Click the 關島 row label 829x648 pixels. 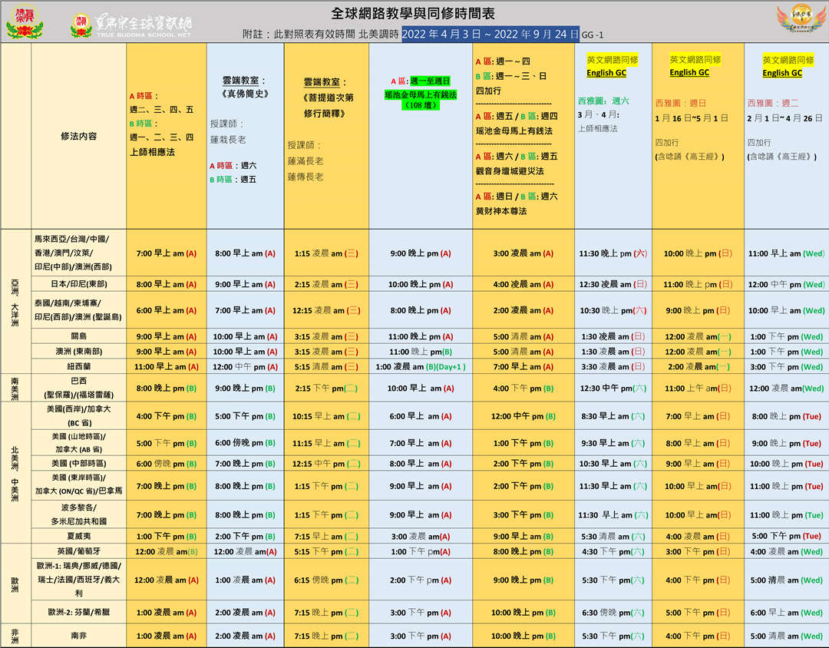pyautogui.click(x=78, y=336)
